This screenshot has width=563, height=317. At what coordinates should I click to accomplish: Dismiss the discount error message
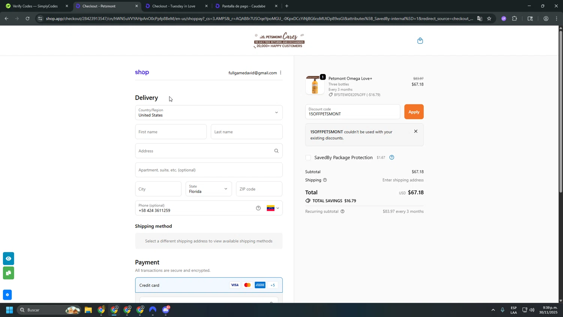(x=415, y=131)
